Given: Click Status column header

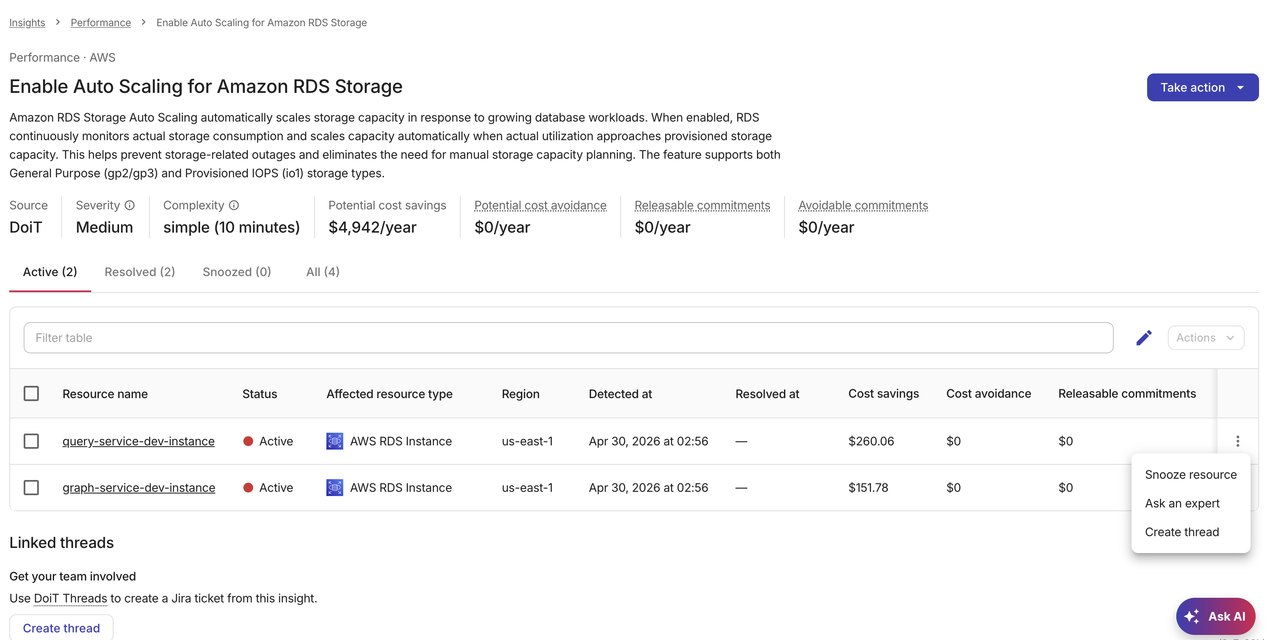Looking at the screenshot, I should [260, 393].
